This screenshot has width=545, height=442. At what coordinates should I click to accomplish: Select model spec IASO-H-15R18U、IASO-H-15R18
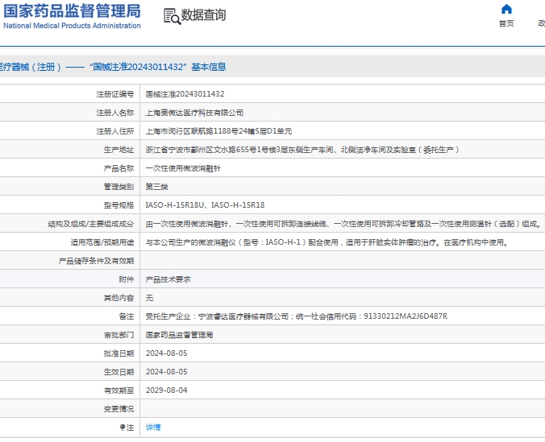tap(205, 205)
